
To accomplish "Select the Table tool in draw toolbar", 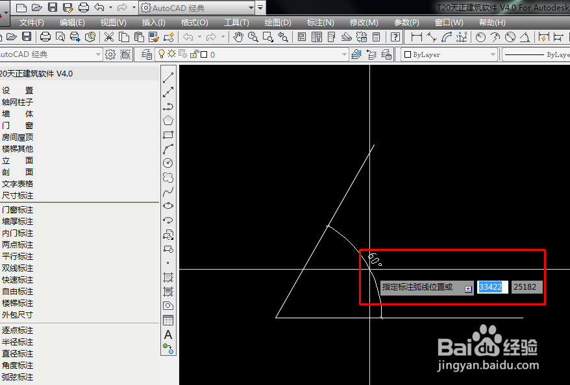I will tap(168, 320).
